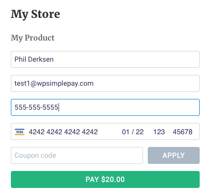
Task: Place cursor on the word Derksen
Action: pyautogui.click(x=41, y=59)
